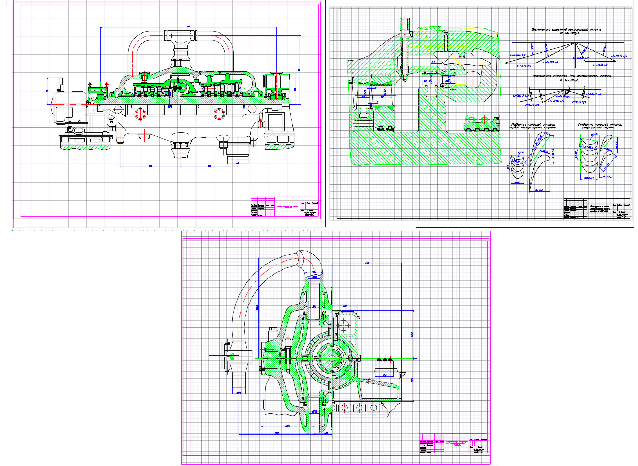Viewport: 638px width, 466px height.
Task: Click the '1150' horizontal dimension
Action: [287, 426]
